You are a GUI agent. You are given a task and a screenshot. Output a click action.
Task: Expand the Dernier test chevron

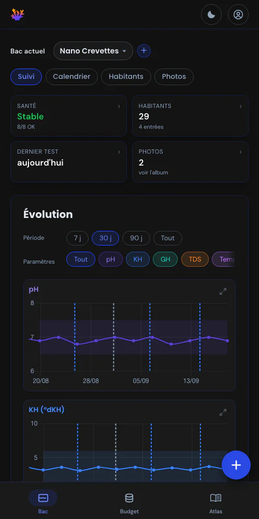(119, 152)
